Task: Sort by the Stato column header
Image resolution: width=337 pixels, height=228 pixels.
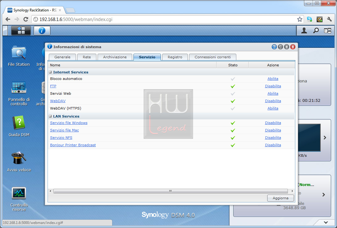Action: coord(233,65)
